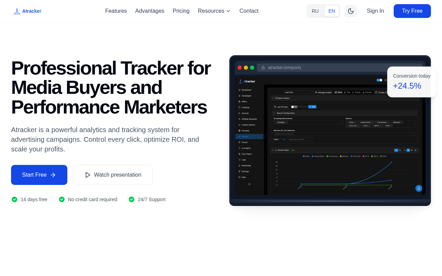This screenshot has width=442, height=276.
Task: Click the CR % color swatch in the legend
Action: 364,156
